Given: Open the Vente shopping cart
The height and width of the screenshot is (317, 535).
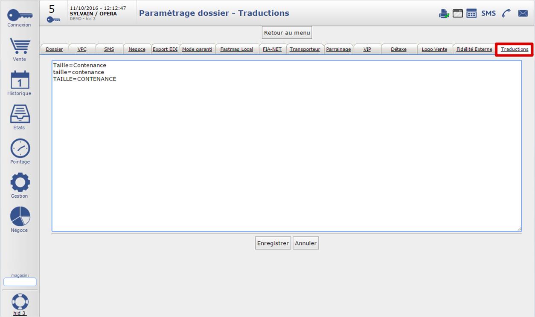Looking at the screenshot, I should point(20,46).
